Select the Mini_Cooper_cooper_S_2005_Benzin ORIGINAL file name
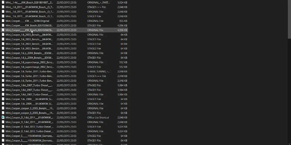291x145 pixels. pyautogui.click(x=29, y=108)
